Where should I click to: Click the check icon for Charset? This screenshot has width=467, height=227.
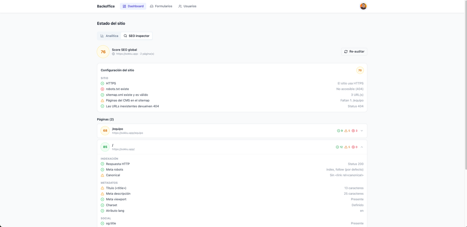[x=102, y=205]
